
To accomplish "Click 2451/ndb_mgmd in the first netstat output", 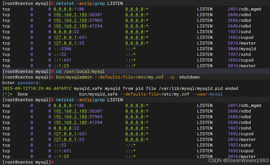I will (244, 9).
